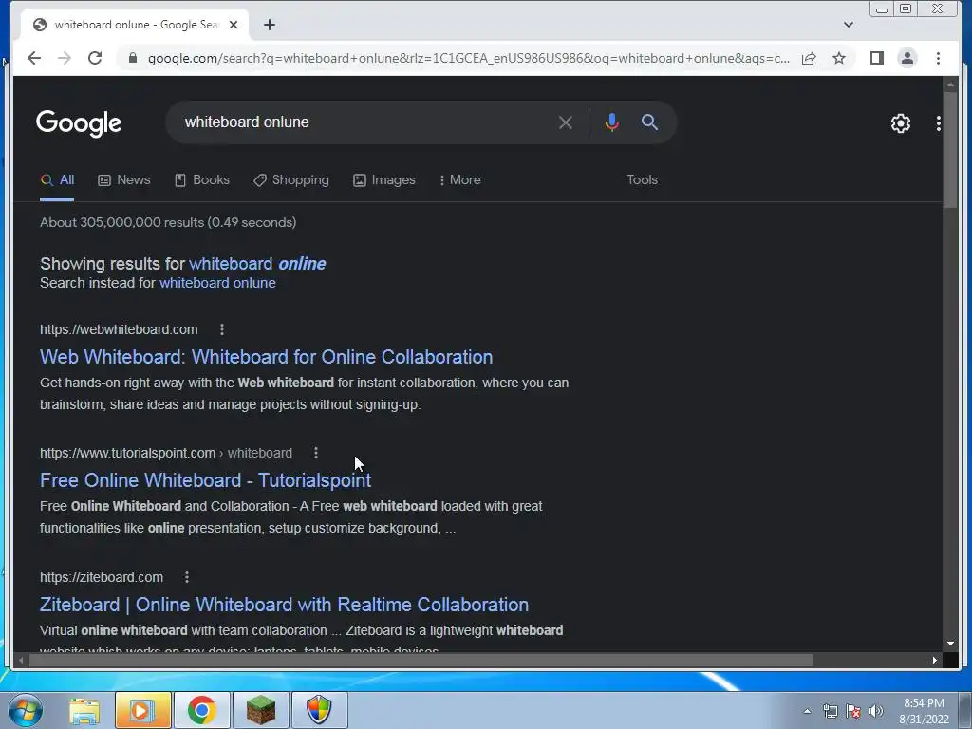Clear the search box with the X
972x729 pixels.
[x=566, y=122]
